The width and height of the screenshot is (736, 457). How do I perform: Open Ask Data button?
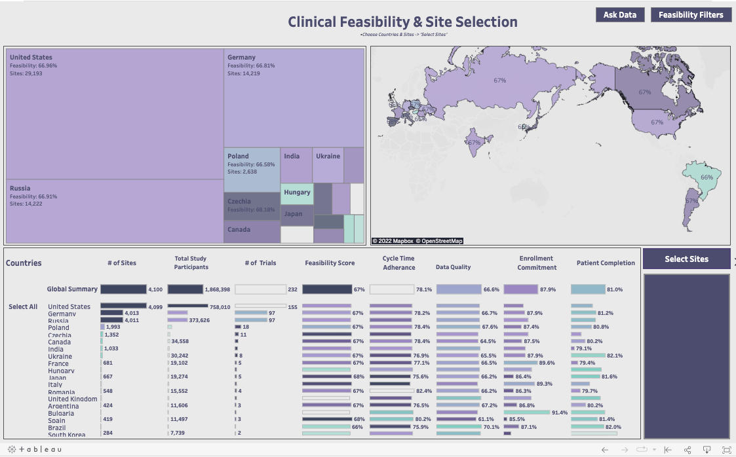[x=619, y=14]
